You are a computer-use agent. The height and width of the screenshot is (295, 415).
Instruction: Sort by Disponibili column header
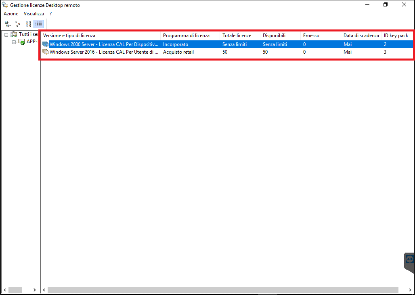[280, 36]
